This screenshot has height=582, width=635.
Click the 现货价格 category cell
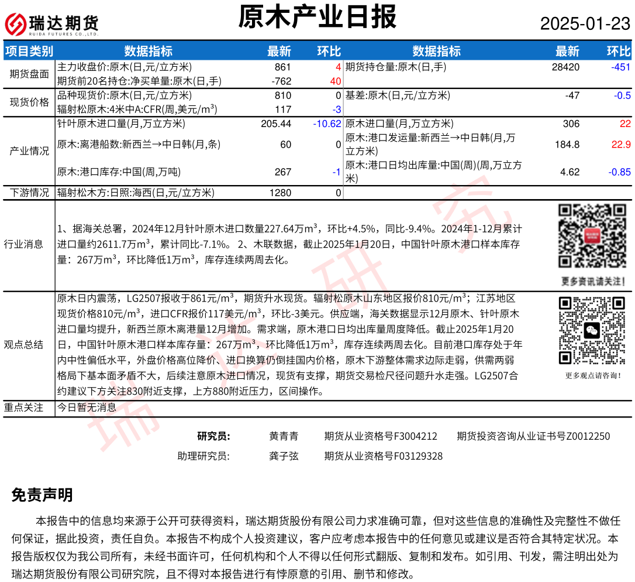pyautogui.click(x=29, y=102)
